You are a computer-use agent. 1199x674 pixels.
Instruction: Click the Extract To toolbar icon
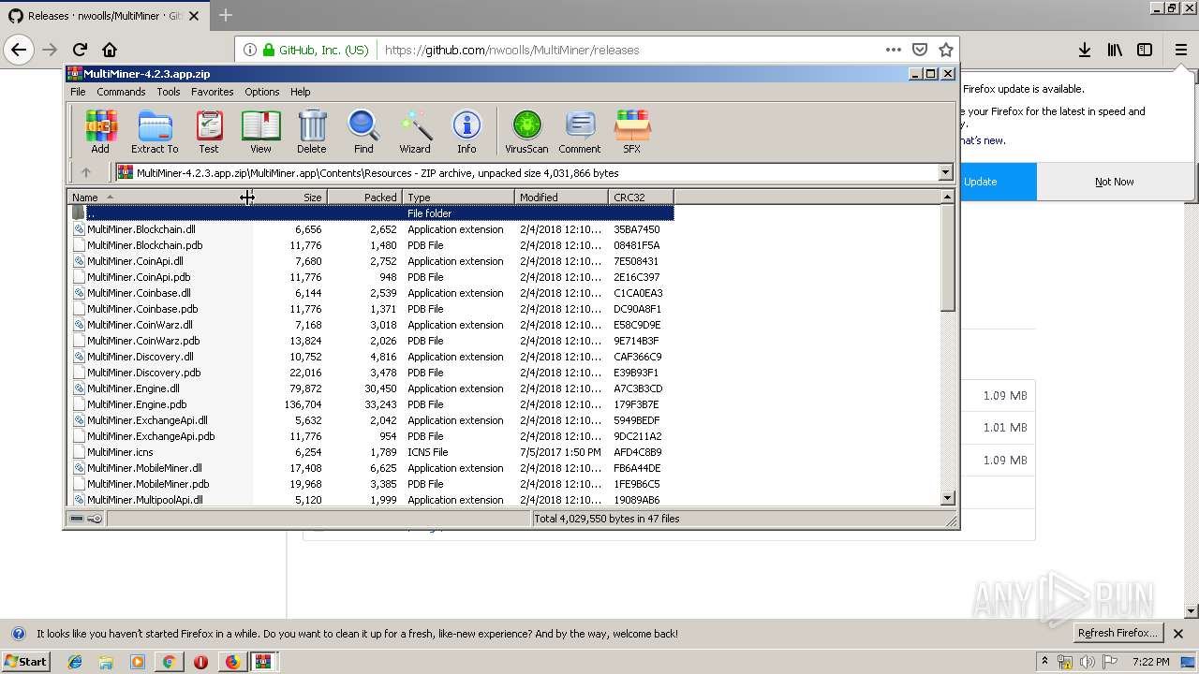155,131
